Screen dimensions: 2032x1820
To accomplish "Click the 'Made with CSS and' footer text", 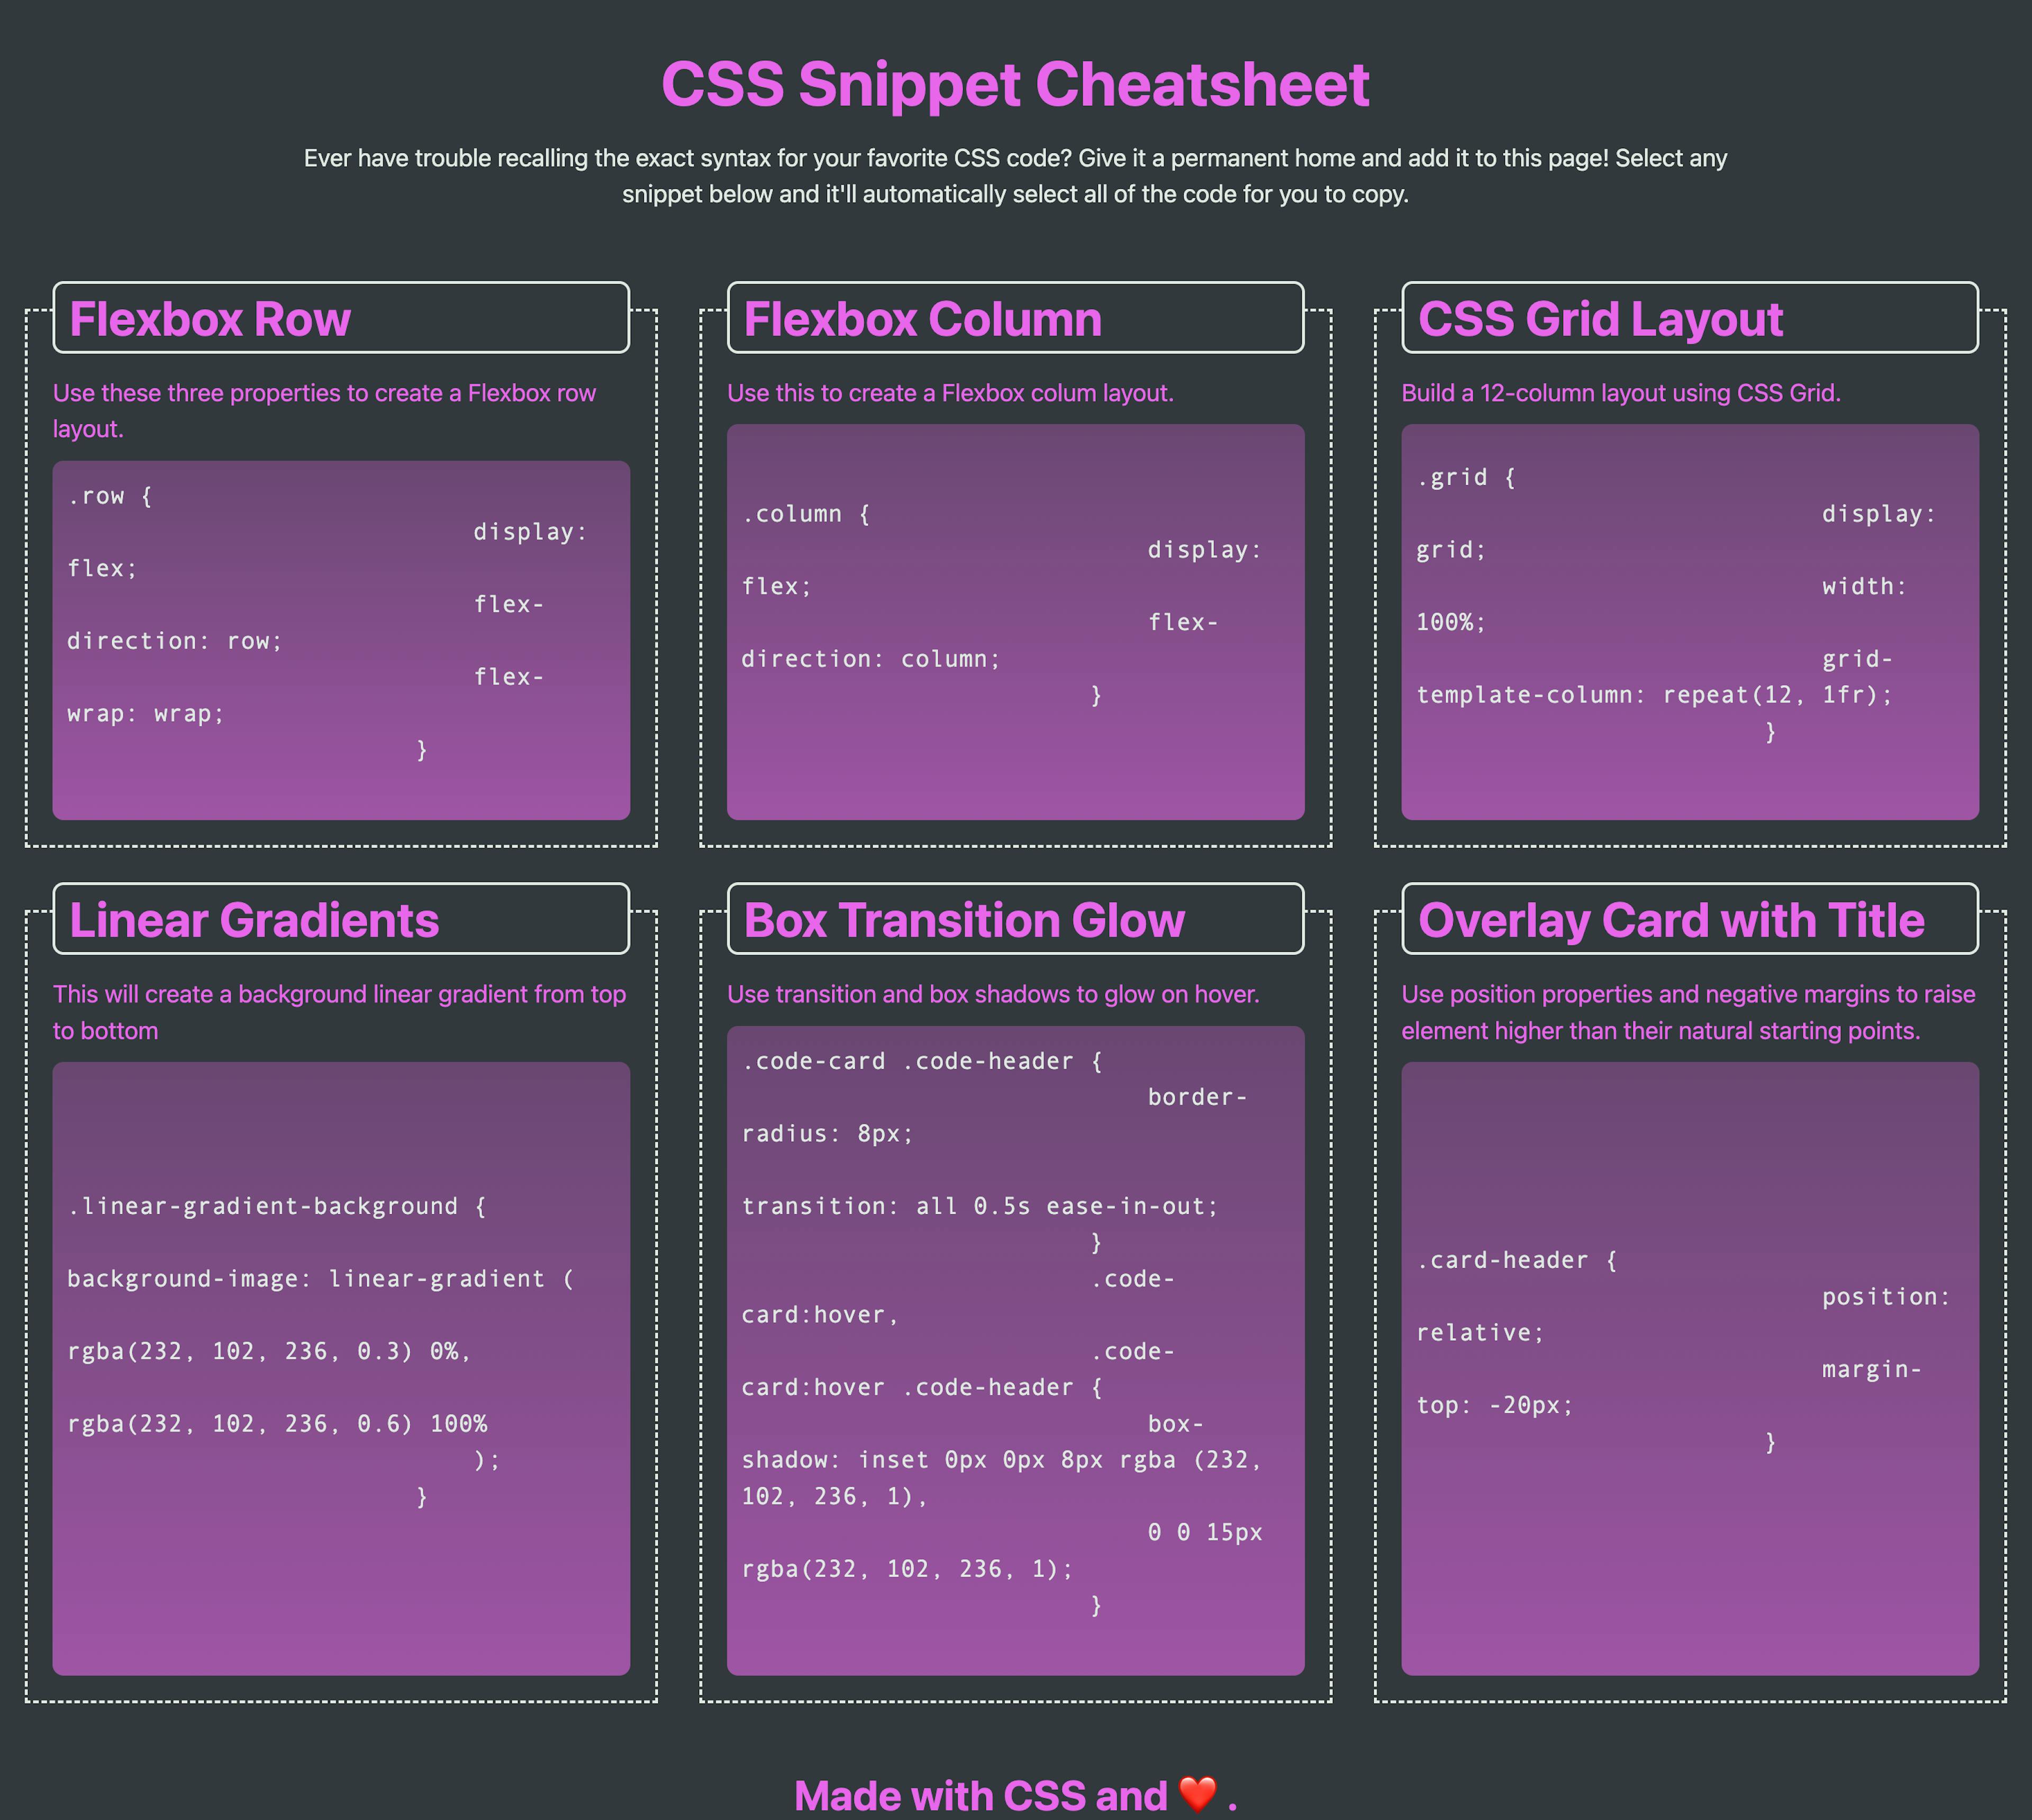I will pyautogui.click(x=980, y=1796).
